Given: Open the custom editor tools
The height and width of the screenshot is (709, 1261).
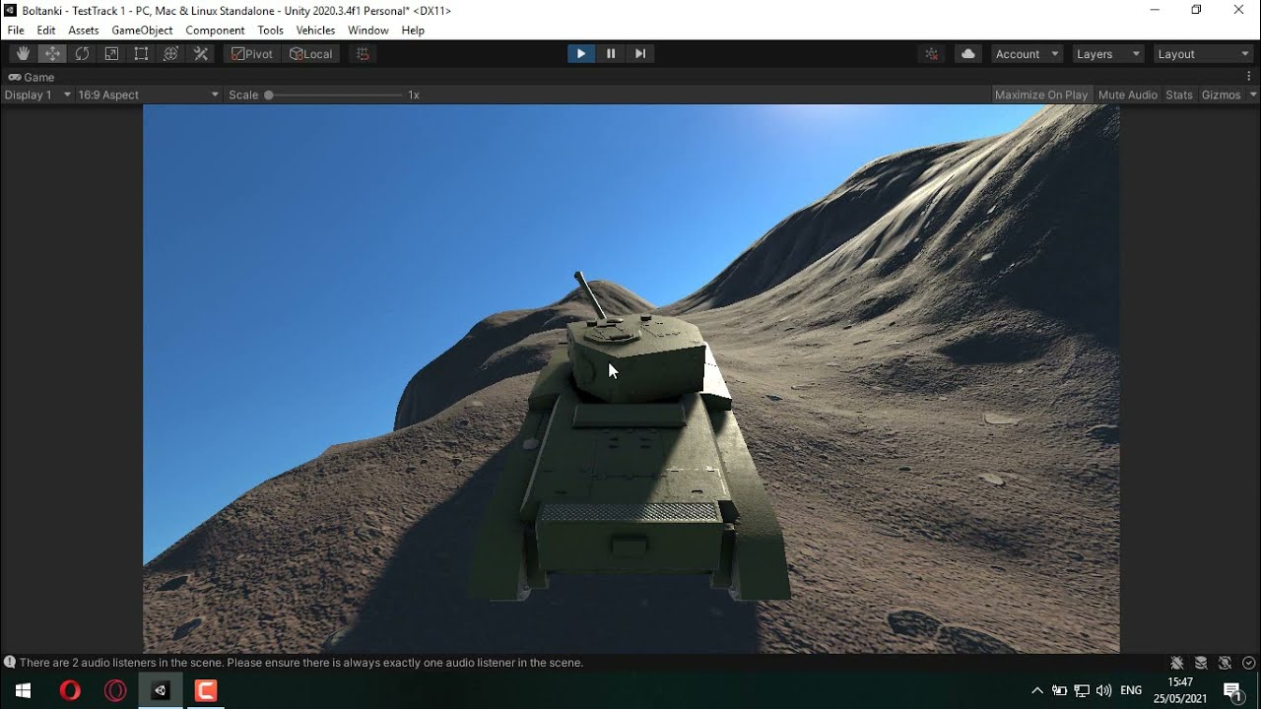Looking at the screenshot, I should click(201, 54).
